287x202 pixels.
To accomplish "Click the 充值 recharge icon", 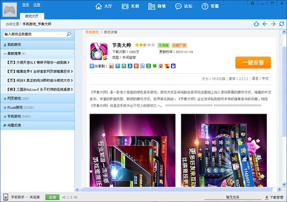I will coord(130,7).
